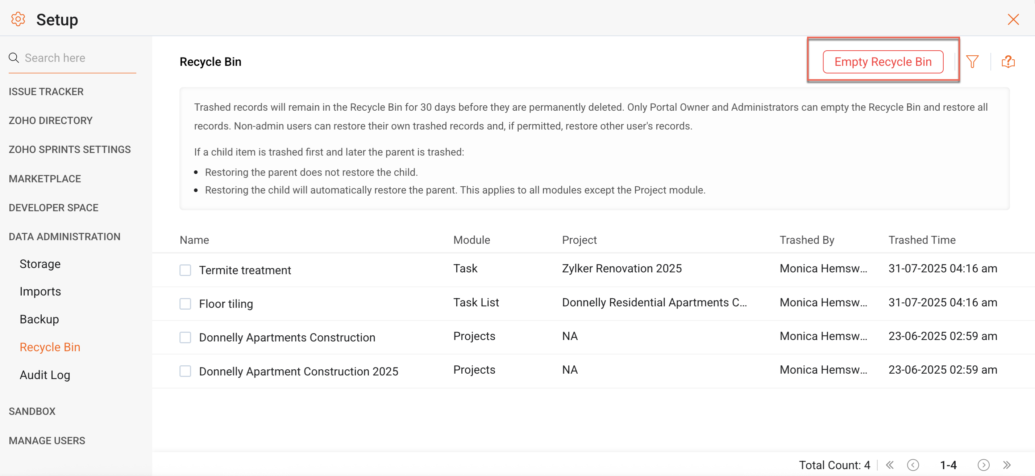Open the help guide icon

1008,61
